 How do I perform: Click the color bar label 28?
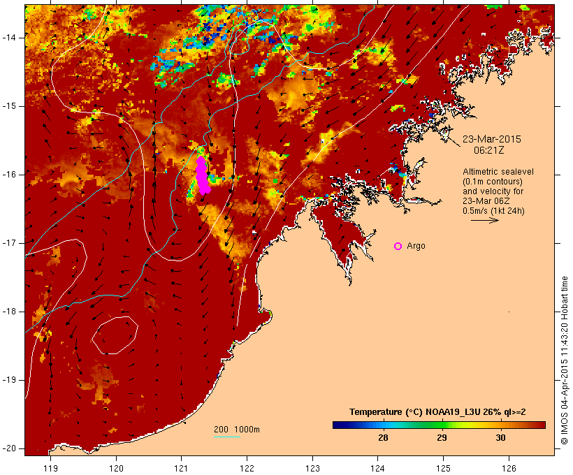[383, 438]
